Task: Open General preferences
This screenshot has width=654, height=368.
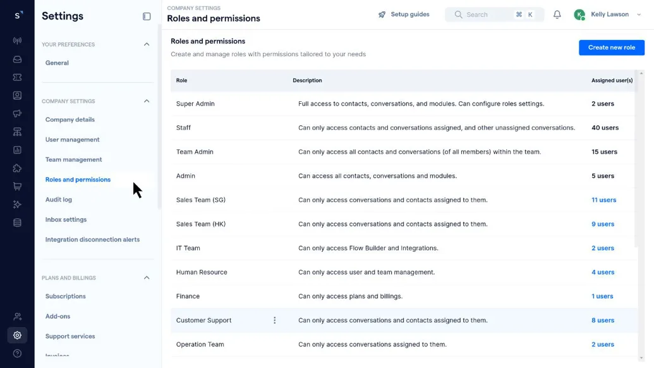Action: tap(57, 63)
